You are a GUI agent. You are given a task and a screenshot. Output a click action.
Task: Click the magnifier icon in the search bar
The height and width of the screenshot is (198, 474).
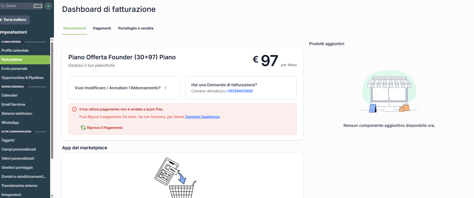click(3, 6)
